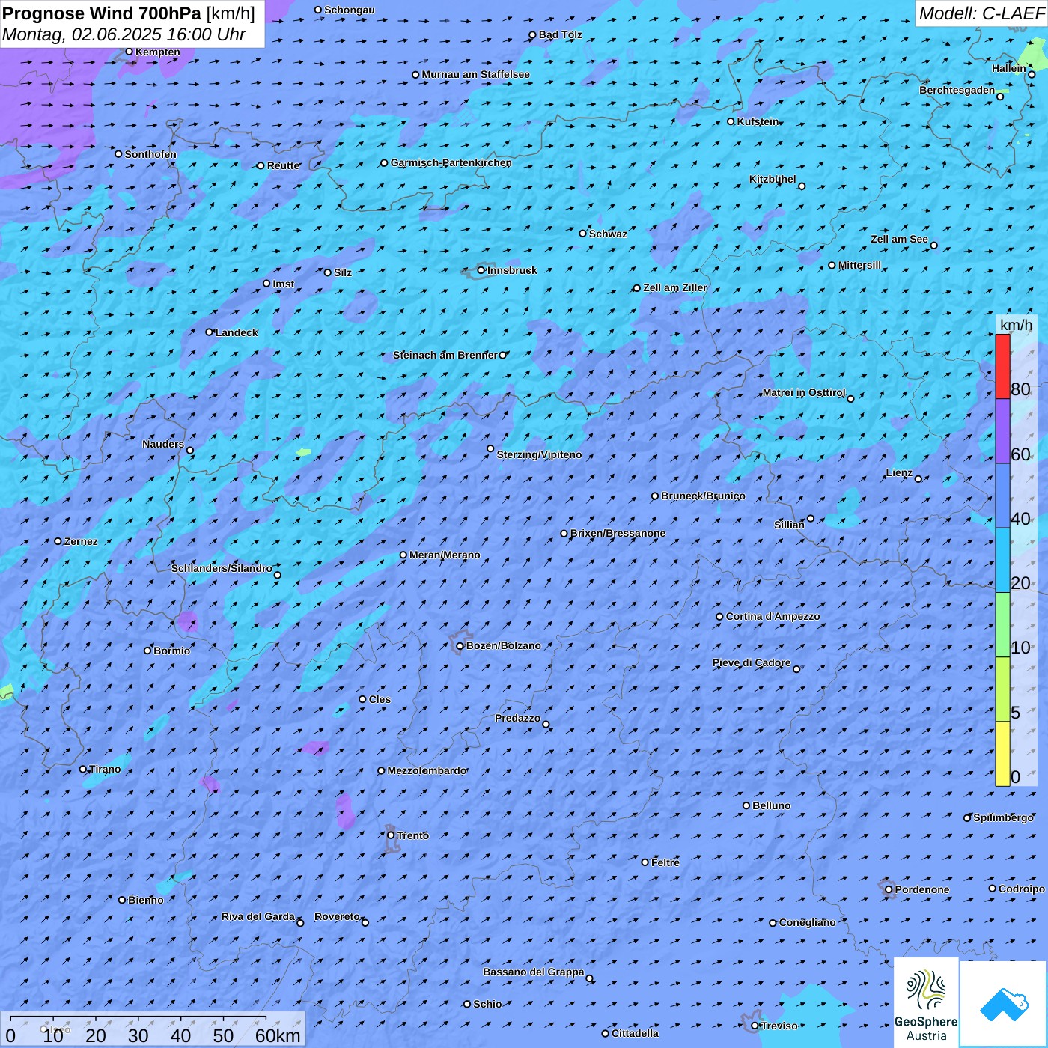
Task: Click the km/h legend heading
Action: 1017,325
